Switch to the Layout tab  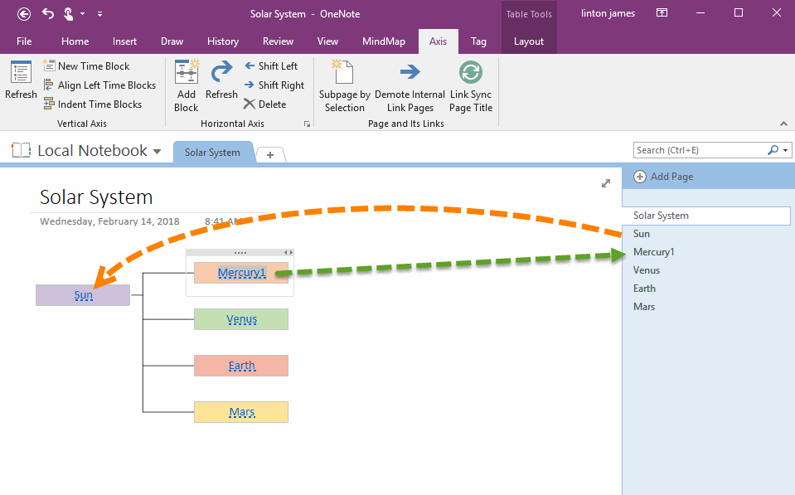(x=528, y=41)
